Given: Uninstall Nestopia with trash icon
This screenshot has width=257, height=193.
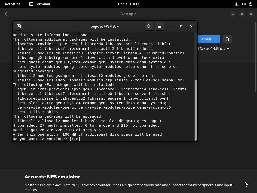Looking at the screenshot, I should 227,39.
